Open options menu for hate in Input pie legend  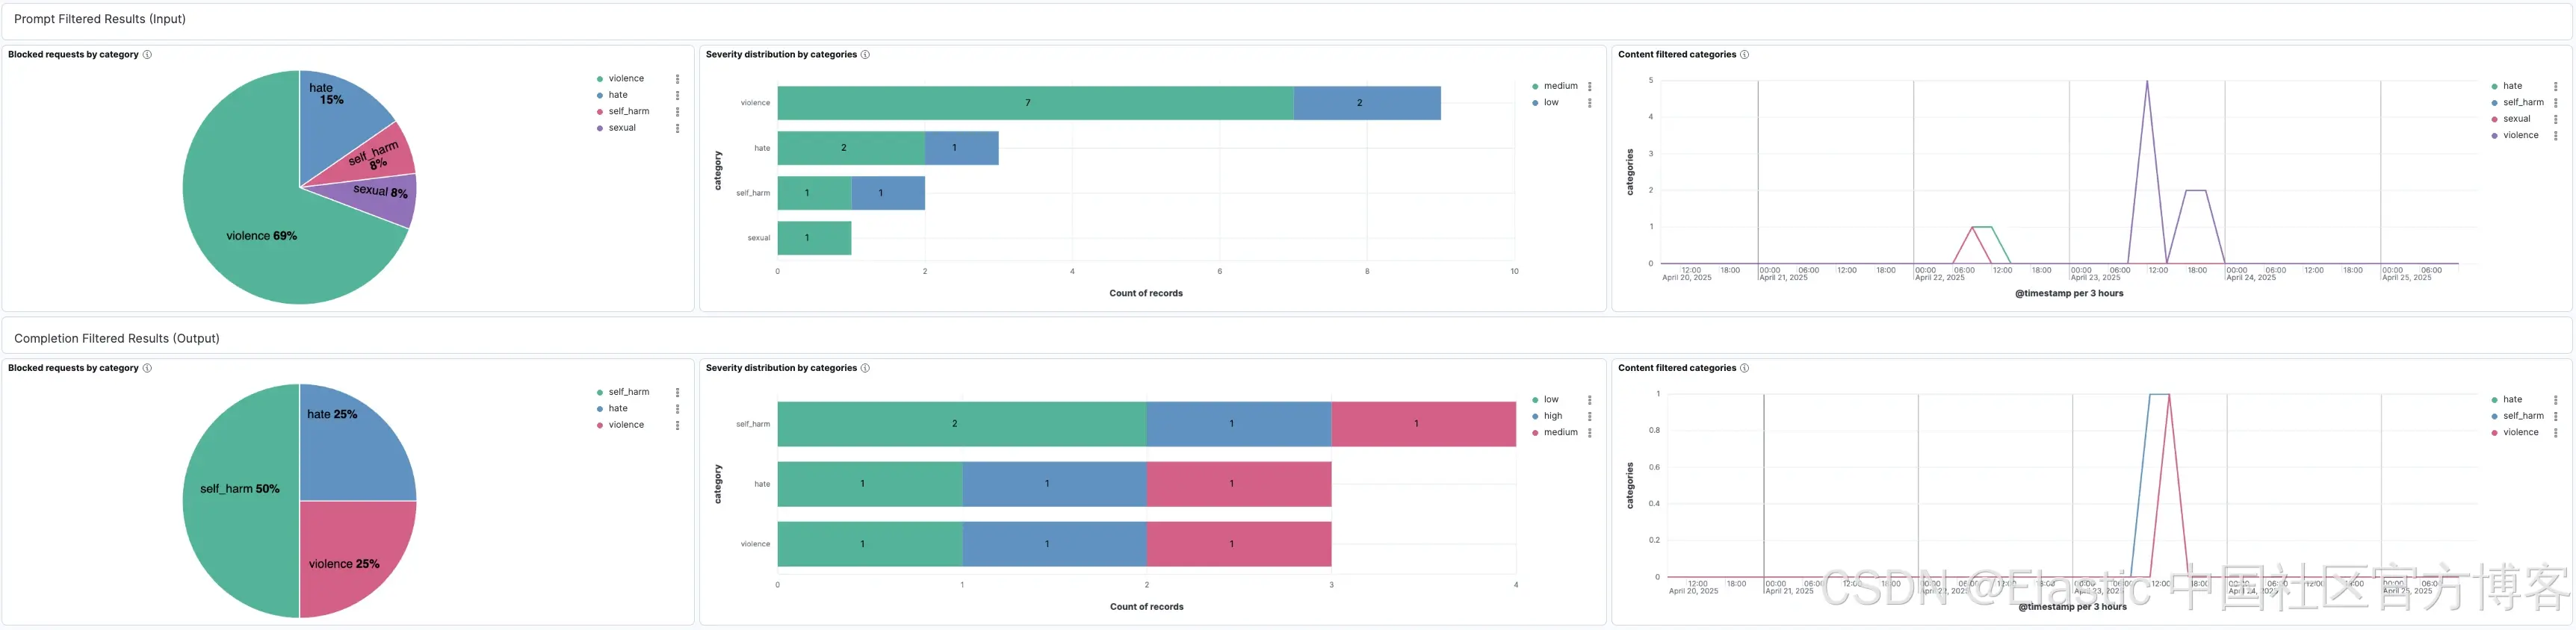(x=677, y=96)
